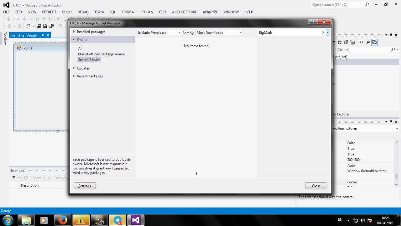This screenshot has height=226, width=401.
Task: Expand Recent packages section
Action: tap(74, 76)
